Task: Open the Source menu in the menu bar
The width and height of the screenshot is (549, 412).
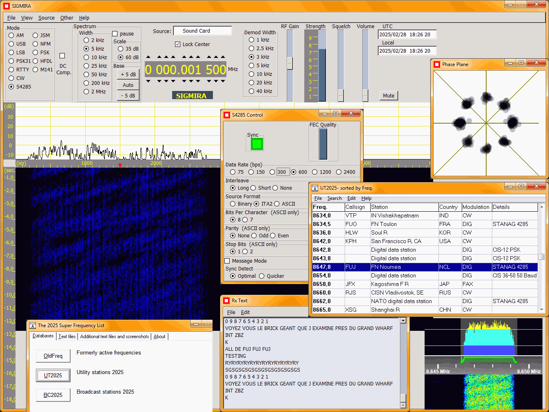Action: 46,18
